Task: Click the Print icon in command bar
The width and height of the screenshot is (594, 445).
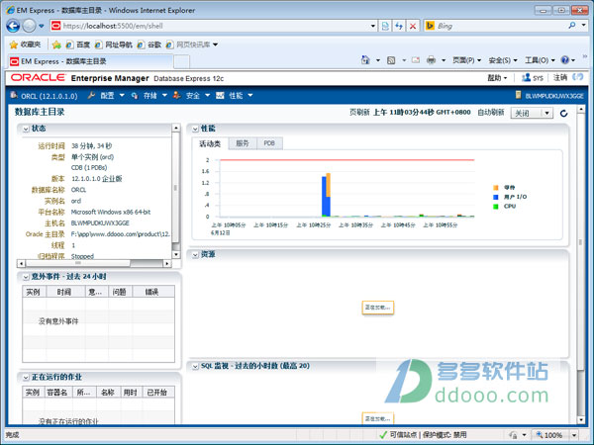Action: click(x=431, y=60)
